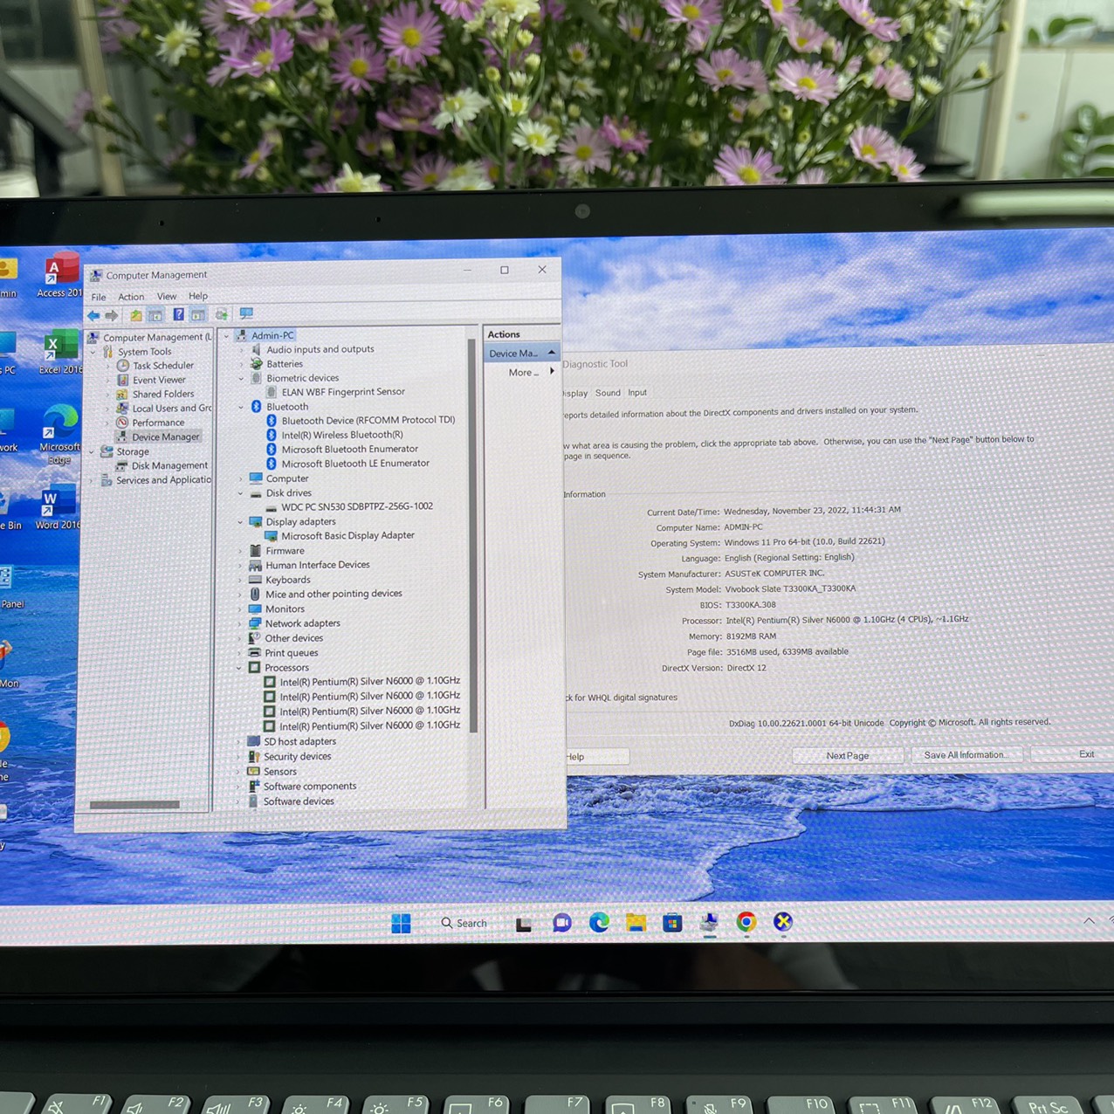The image size is (1114, 1114).
Task: Click the Up One Level folder icon
Action: coord(135,315)
